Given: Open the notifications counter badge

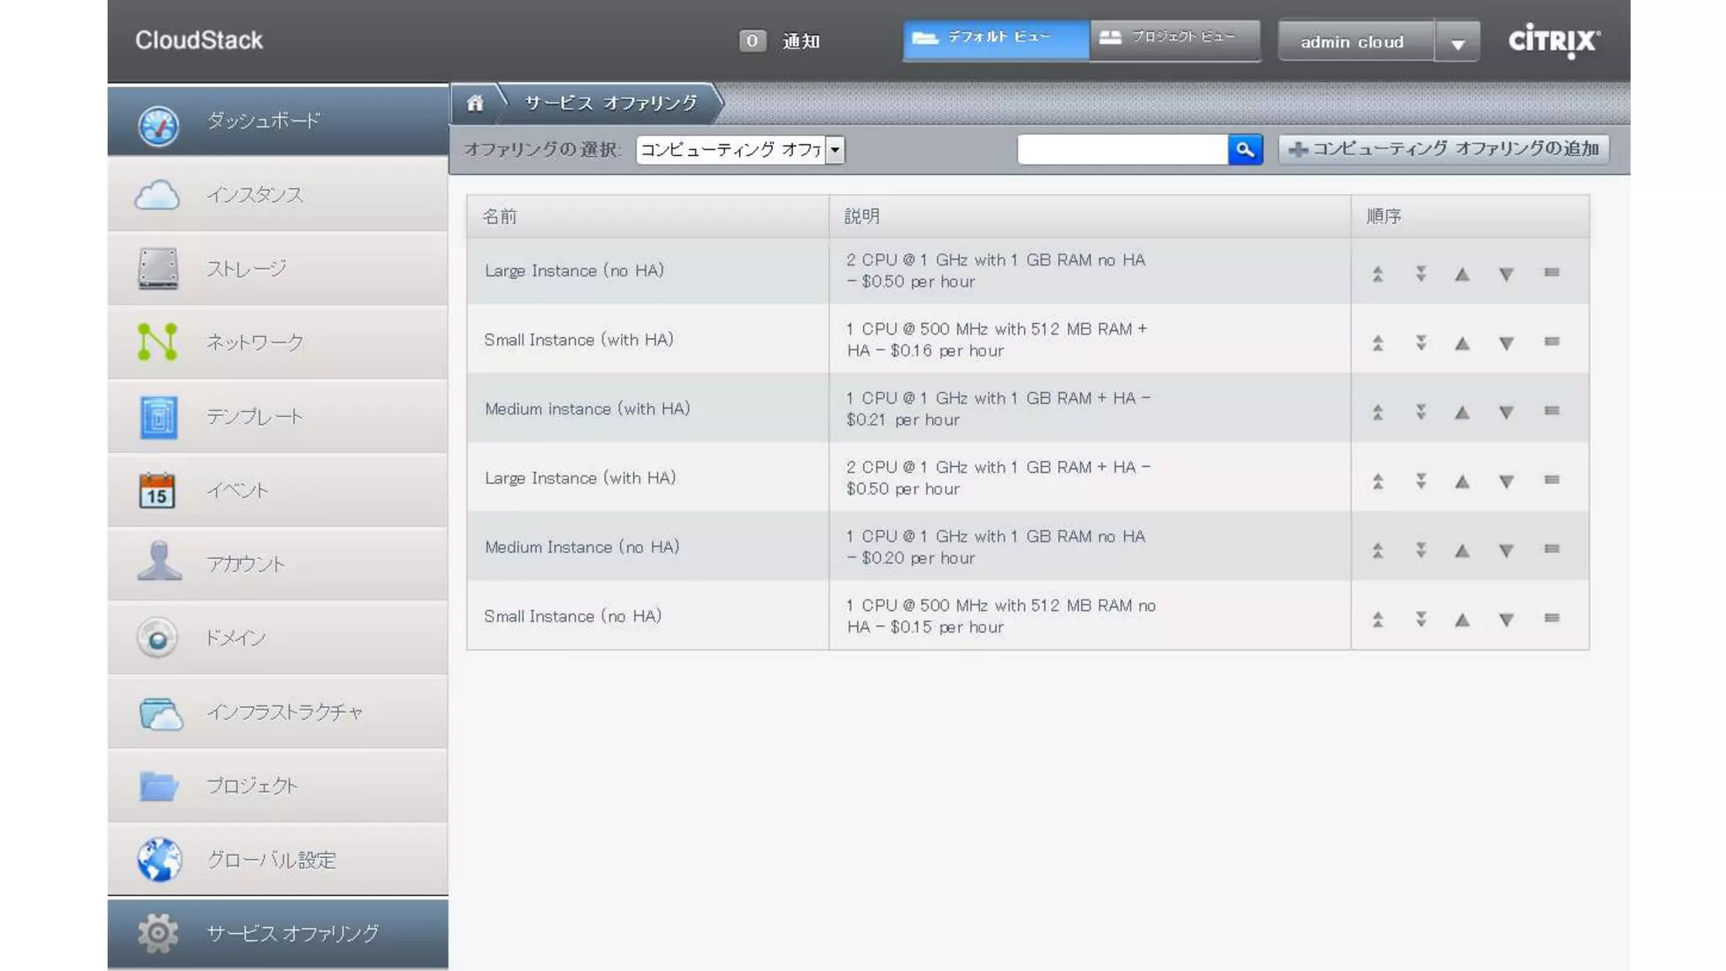Looking at the screenshot, I should pyautogui.click(x=752, y=40).
